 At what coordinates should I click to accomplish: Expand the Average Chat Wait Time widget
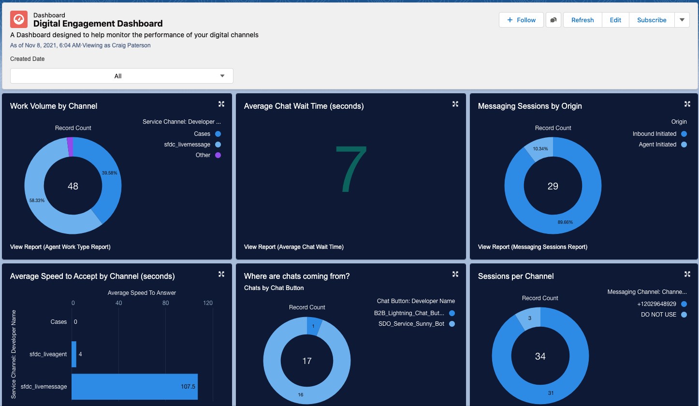pos(455,103)
